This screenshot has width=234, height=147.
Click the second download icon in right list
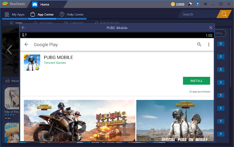pyautogui.click(x=220, y=57)
